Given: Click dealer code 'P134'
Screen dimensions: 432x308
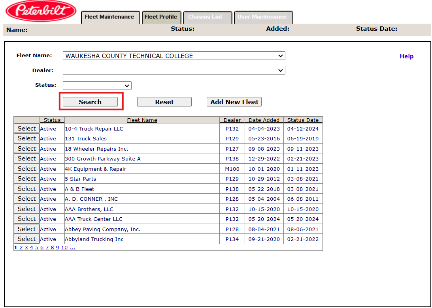Looking at the screenshot, I should (232, 239).
